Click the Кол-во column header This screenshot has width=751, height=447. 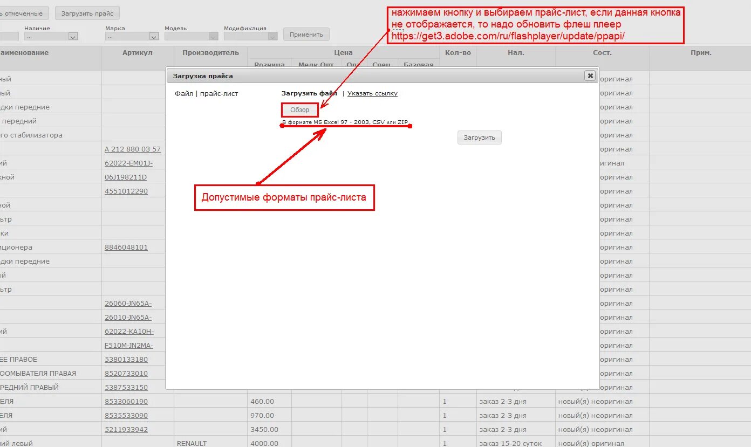(458, 53)
